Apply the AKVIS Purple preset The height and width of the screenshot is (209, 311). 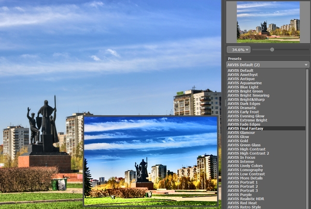[266, 194]
